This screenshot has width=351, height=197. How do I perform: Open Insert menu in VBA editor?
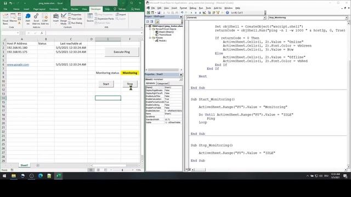174,8
